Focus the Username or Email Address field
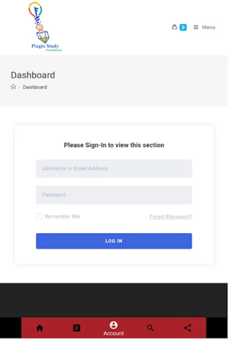Image resolution: width=228 pixels, height=339 pixels. (x=114, y=168)
